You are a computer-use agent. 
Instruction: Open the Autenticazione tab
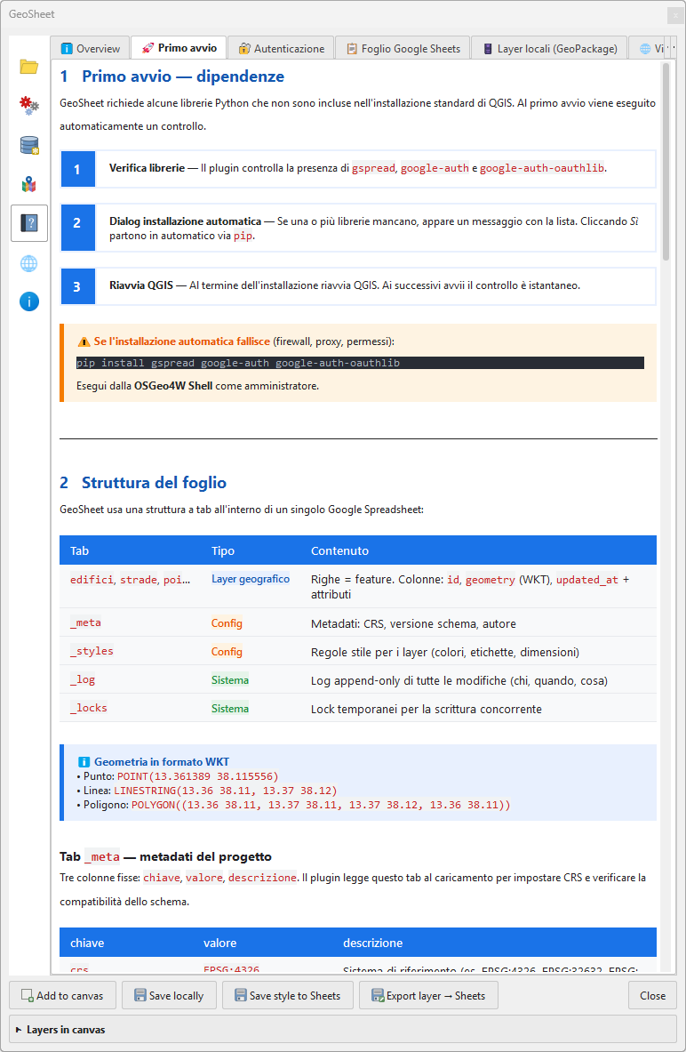[281, 49]
